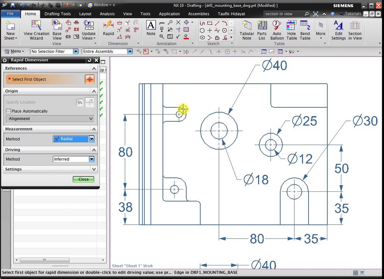Select the sketch Line tool
Screen dimensions: 384x279
(217, 24)
